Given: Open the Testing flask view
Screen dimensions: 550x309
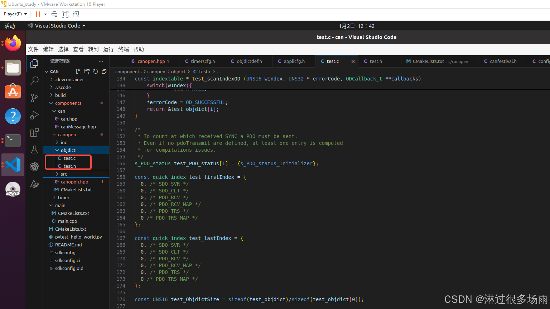Looking at the screenshot, I should (x=34, y=149).
